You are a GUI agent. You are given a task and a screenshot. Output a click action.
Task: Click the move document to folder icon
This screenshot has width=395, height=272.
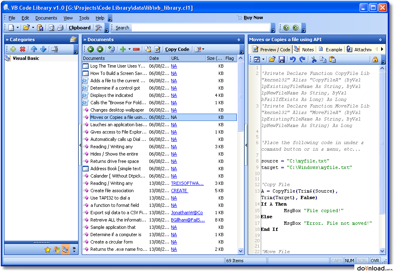pos(148,49)
